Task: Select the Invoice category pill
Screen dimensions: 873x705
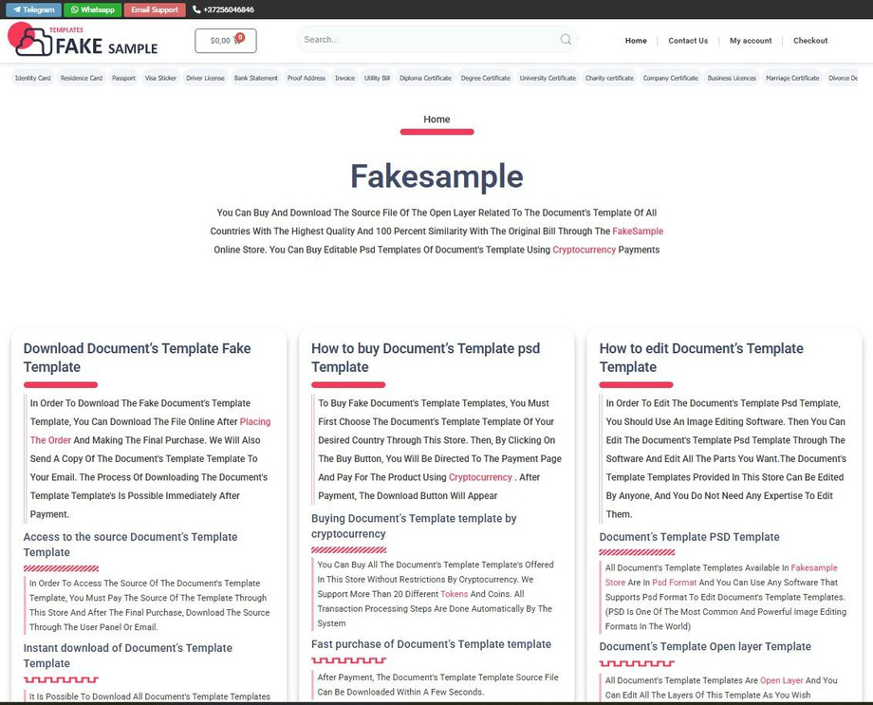Action: tap(344, 78)
